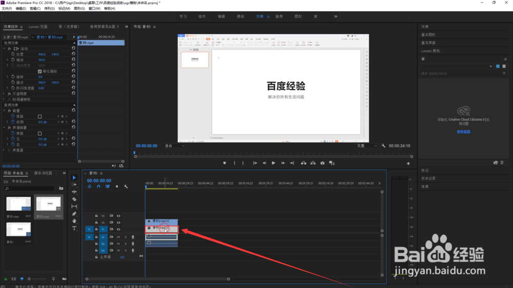Click the Comparison View icon in program monitor
Screen dimensions: 513x288
(332, 163)
